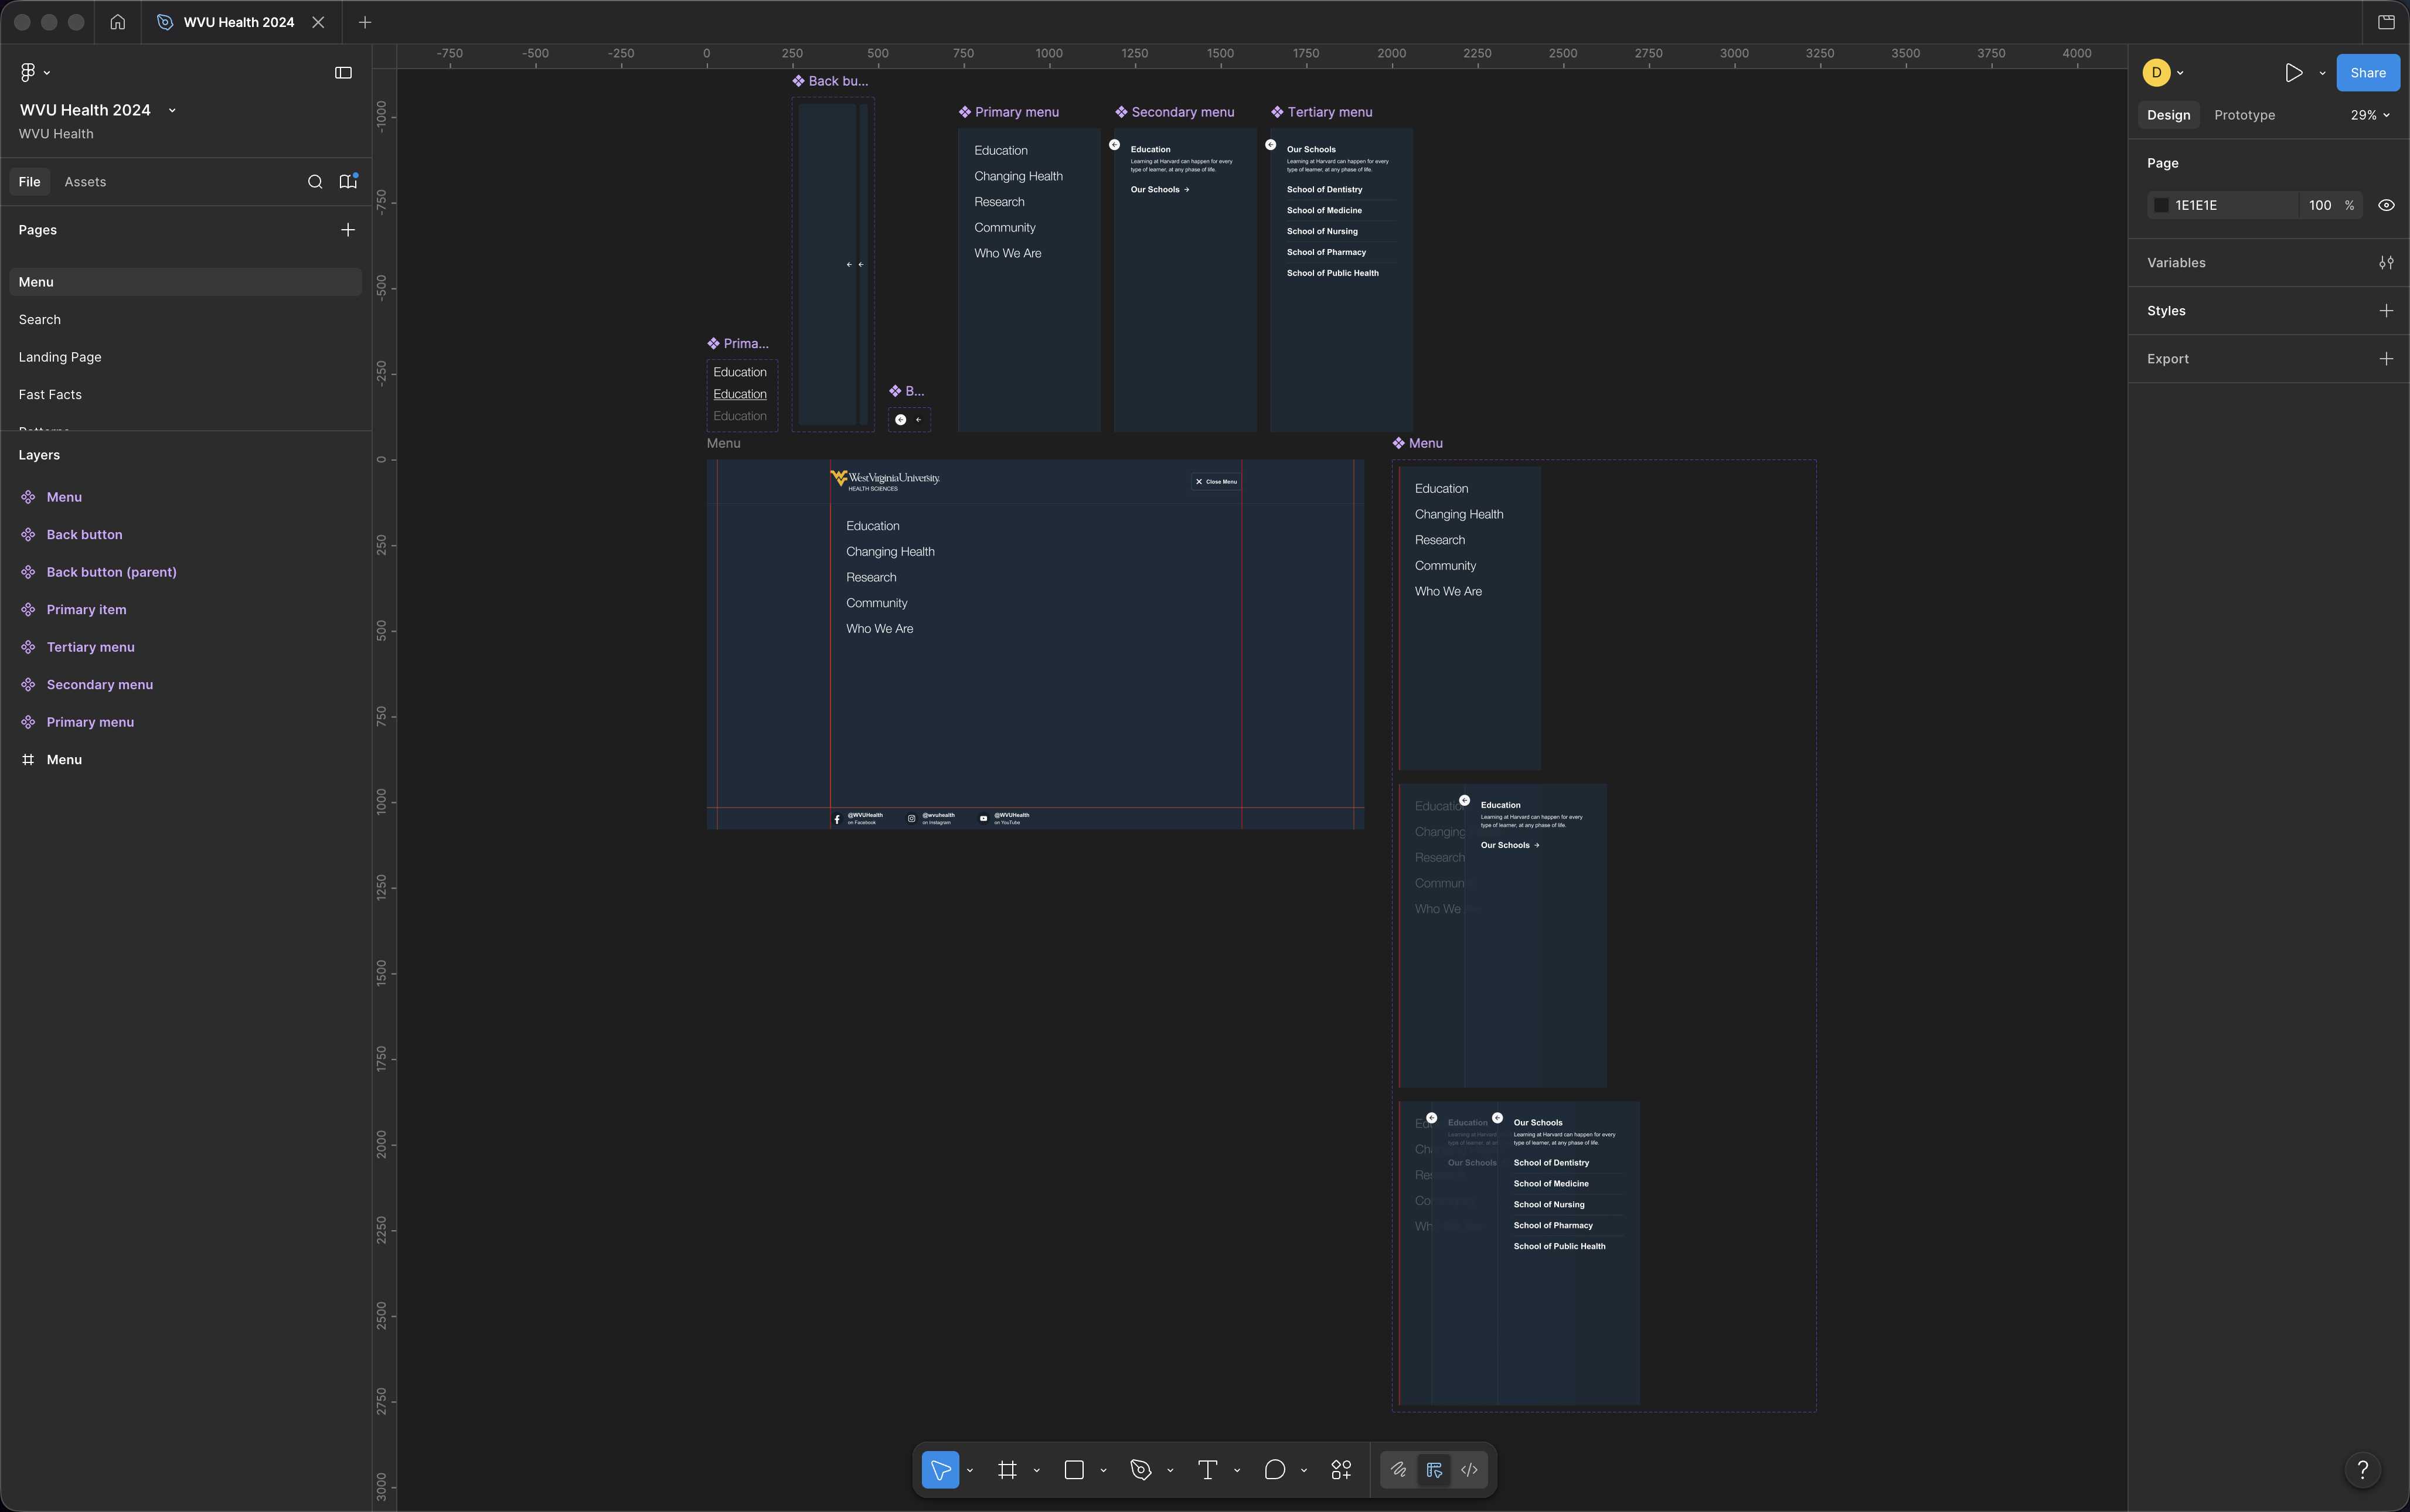
Task: Click Close Menu button on canvas
Action: click(1216, 481)
